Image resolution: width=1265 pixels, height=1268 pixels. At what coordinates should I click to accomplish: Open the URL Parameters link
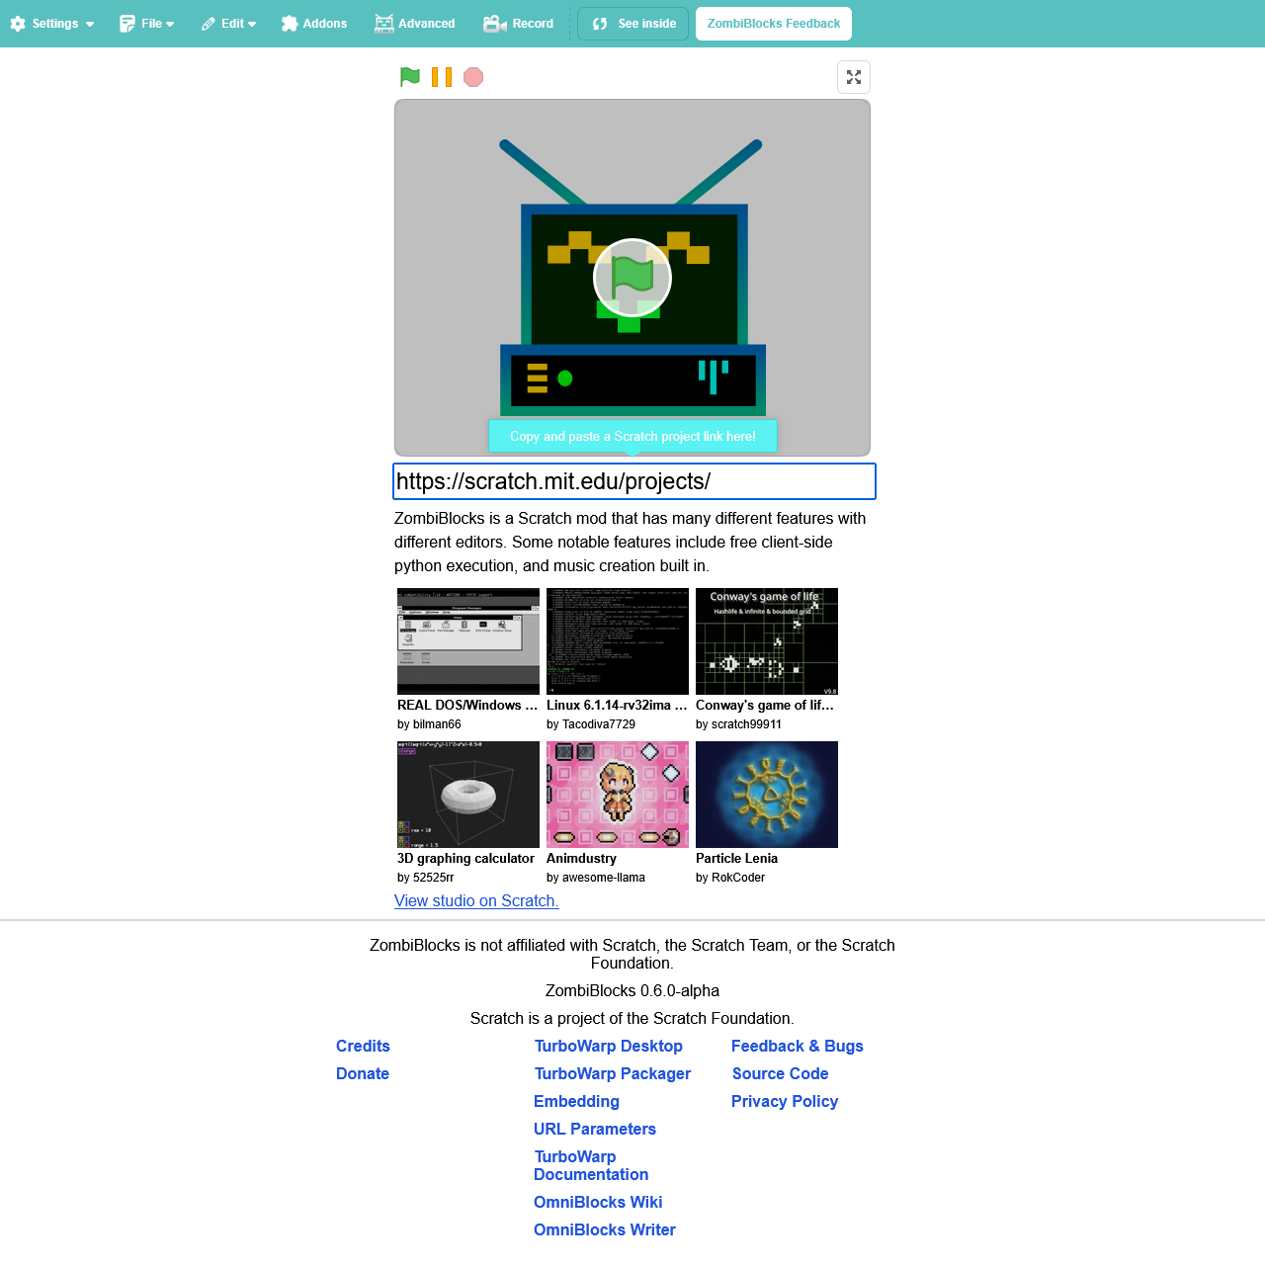pos(595,1130)
